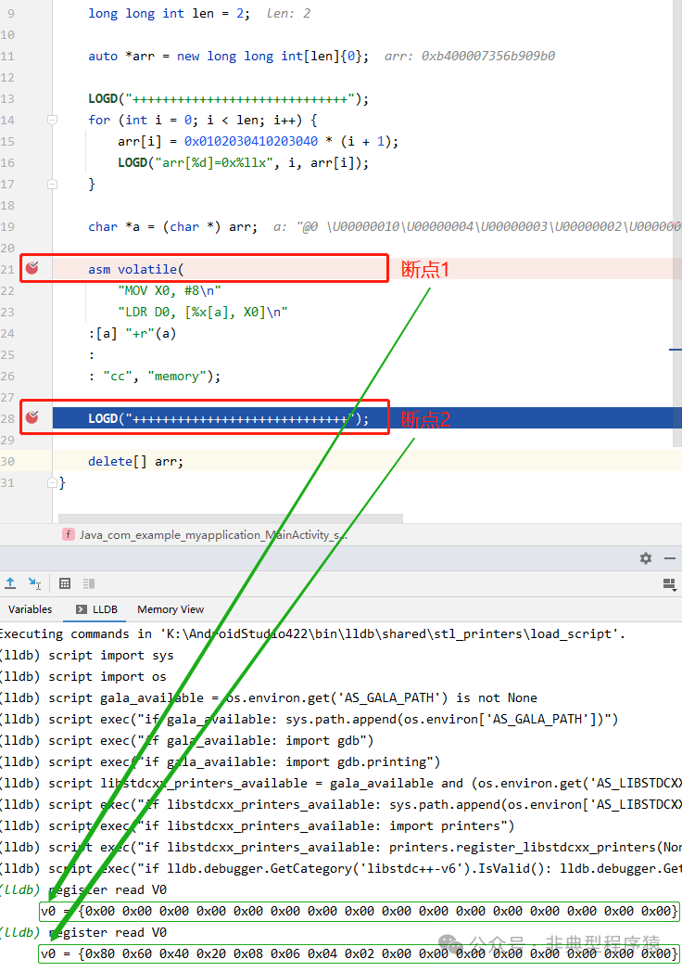Viewport: 682px width, 972px height.
Task: Click the fold end marker at line 31
Action: (x=53, y=482)
